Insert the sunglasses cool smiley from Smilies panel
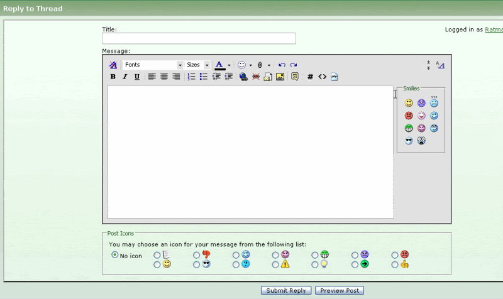The width and height of the screenshot is (503, 299). (x=408, y=141)
